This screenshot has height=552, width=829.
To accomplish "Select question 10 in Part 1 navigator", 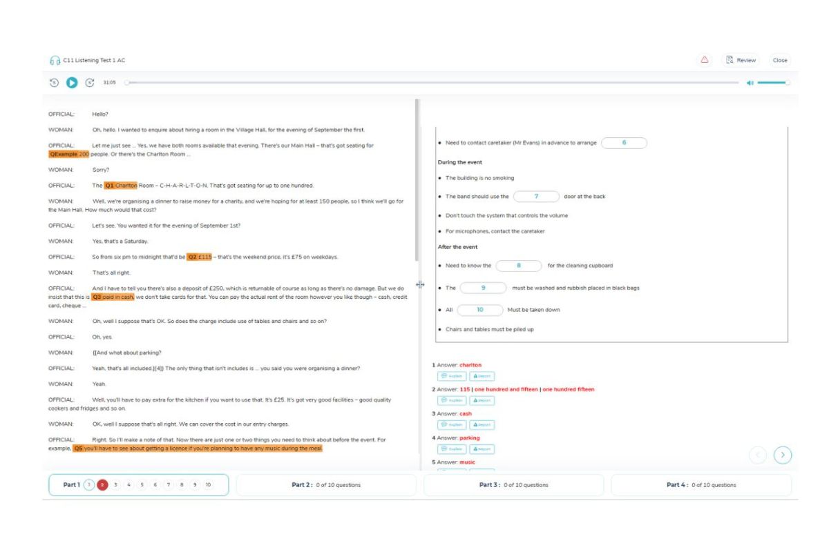I will (208, 485).
